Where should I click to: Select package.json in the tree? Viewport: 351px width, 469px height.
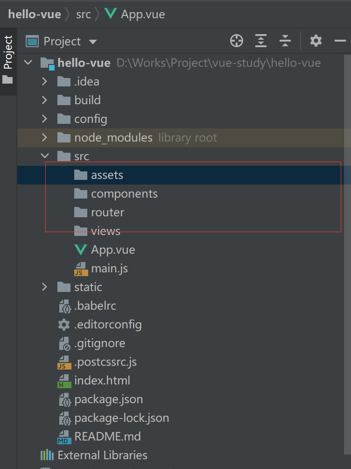[x=108, y=399]
